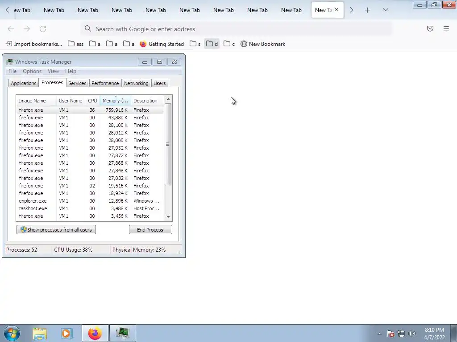Expand the List all tabs chevron
457x342 pixels.
tap(385, 10)
